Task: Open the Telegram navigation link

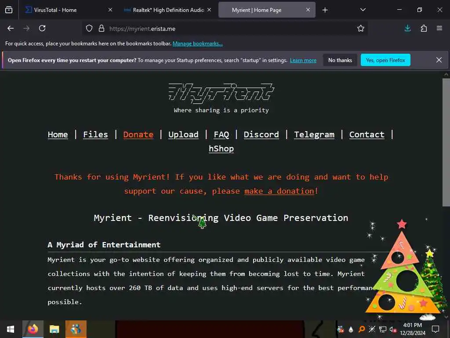Action: [314, 135]
